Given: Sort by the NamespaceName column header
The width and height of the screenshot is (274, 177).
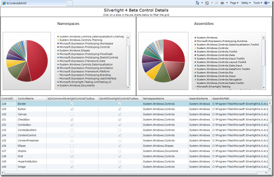Looking at the screenshot, I should tap(165, 99).
